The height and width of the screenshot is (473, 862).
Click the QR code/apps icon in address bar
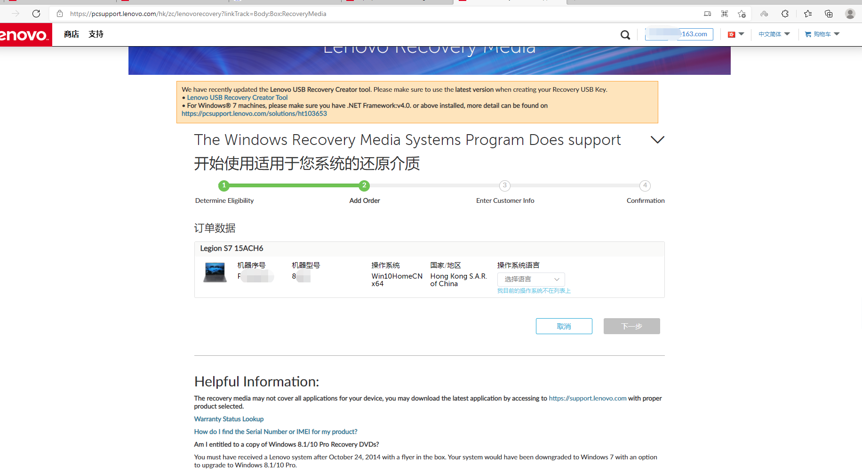[725, 14]
